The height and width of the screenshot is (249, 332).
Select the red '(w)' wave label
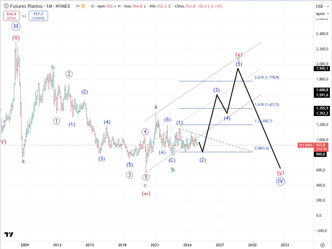(x=146, y=193)
